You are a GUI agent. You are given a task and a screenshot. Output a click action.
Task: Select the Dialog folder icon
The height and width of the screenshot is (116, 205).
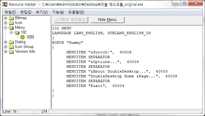click(x=11, y=42)
